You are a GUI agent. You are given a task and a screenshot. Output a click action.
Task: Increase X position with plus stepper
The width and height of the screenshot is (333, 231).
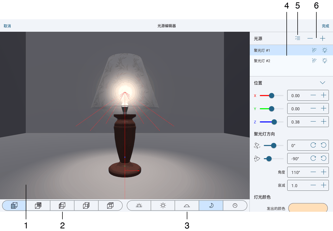coord(323,95)
